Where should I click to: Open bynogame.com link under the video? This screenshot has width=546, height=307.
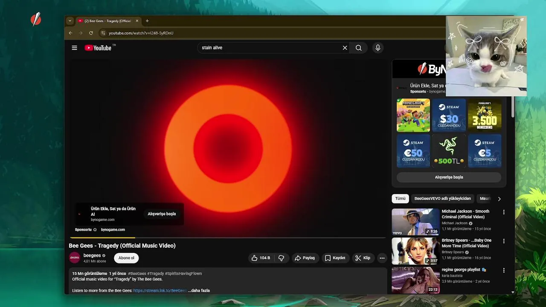113,230
